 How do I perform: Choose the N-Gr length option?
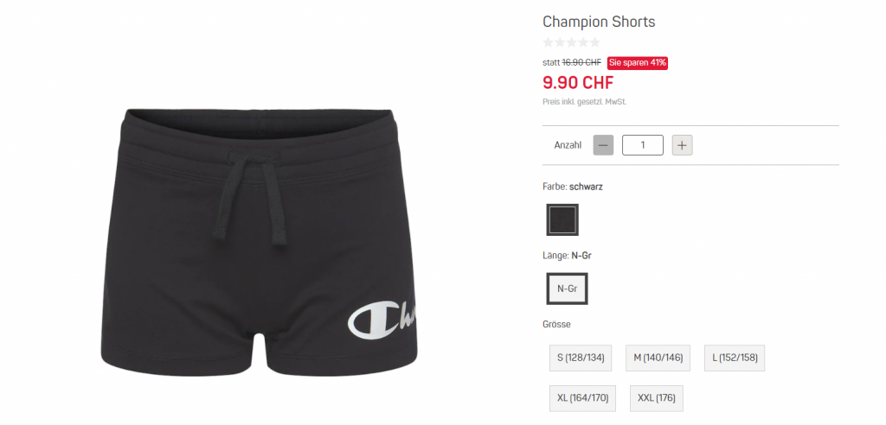point(567,289)
